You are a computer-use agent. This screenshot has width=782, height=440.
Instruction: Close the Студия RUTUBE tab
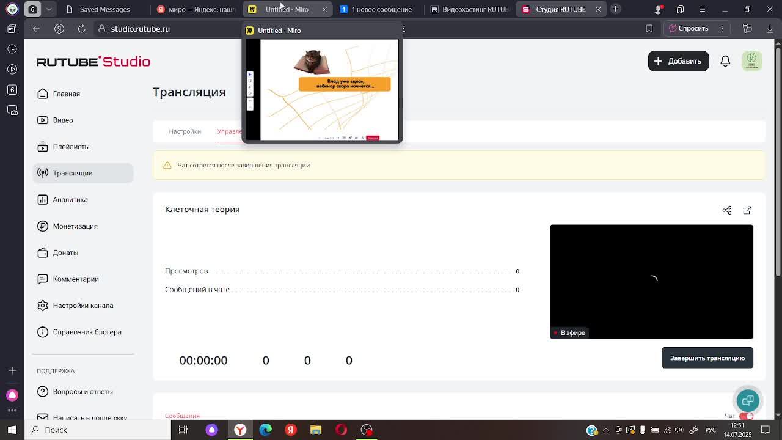[598, 9]
